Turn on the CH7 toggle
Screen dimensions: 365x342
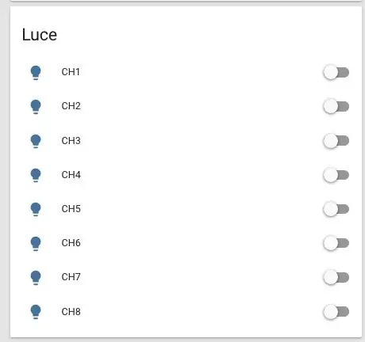[336, 277]
